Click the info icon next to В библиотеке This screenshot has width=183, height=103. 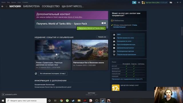112,21
